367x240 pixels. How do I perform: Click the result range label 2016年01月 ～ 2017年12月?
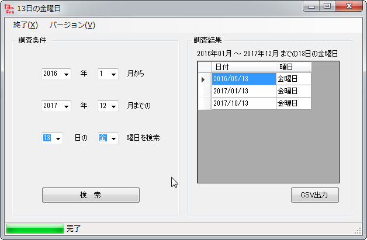pyautogui.click(x=267, y=54)
